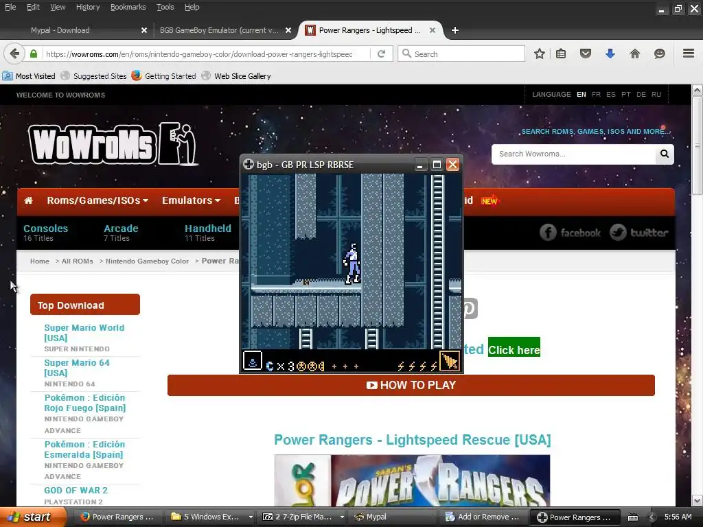Expand hidden tray icons arrow
Screen dimensions: 703x527
652,517
